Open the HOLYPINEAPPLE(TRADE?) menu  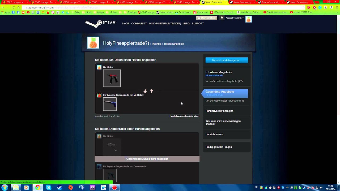(165, 24)
